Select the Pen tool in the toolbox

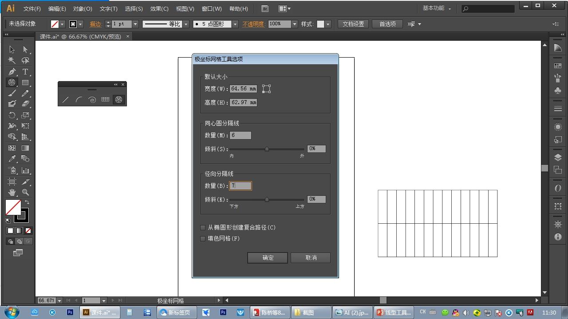tap(12, 71)
